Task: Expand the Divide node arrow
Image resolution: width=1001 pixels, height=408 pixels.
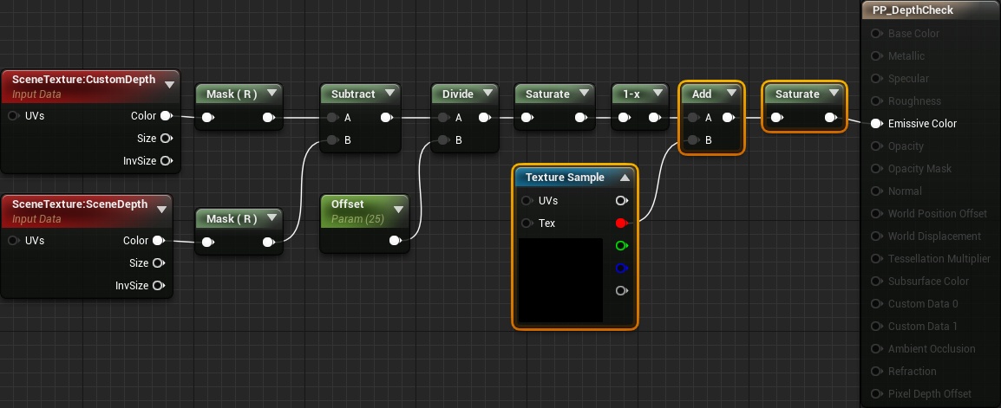Action: pyautogui.click(x=487, y=93)
